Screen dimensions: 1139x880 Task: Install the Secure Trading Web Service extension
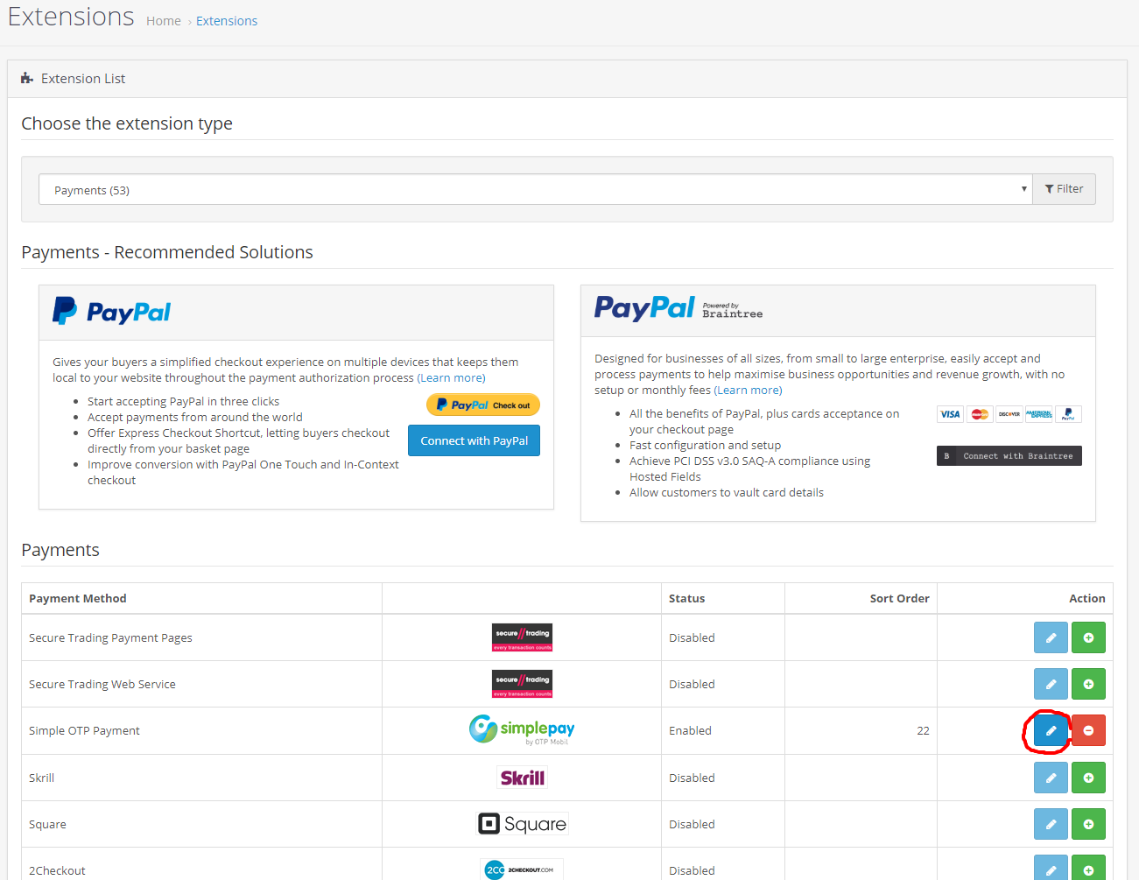click(1088, 684)
